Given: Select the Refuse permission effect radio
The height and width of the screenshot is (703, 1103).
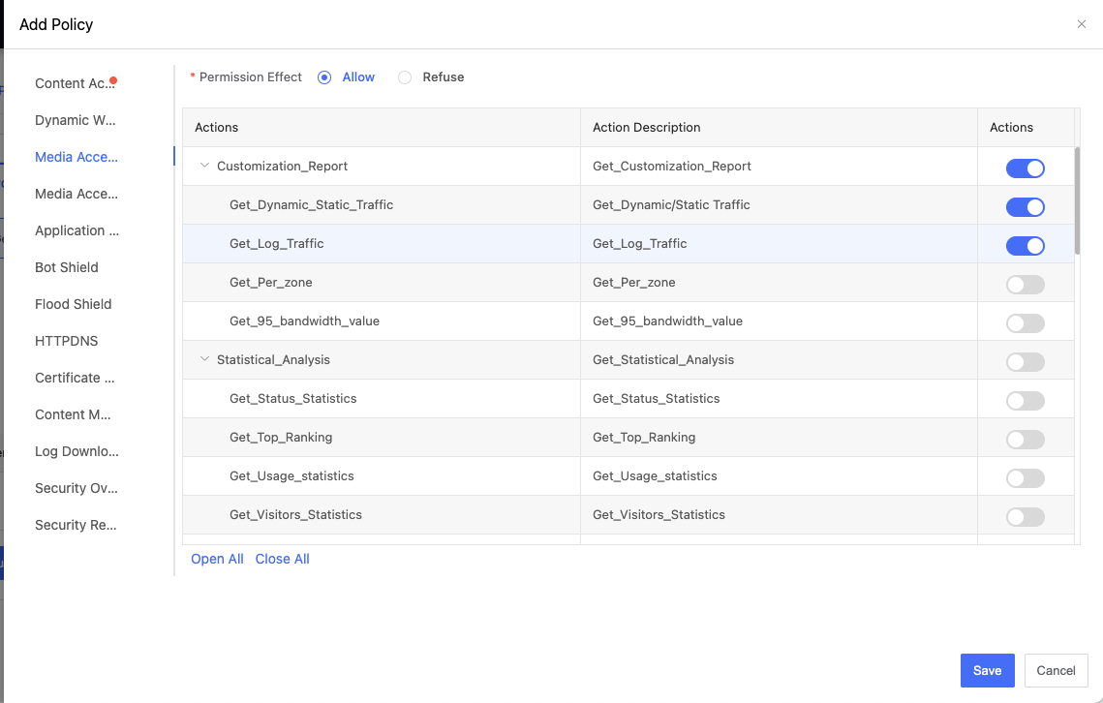Looking at the screenshot, I should pos(405,77).
